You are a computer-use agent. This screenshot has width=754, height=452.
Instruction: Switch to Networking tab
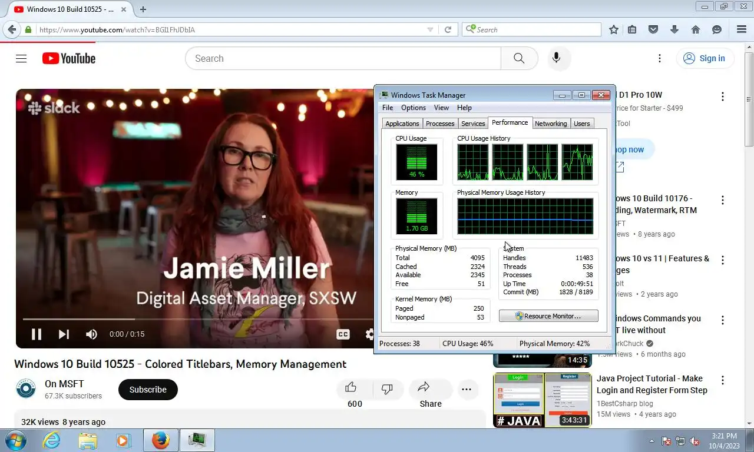[x=551, y=124]
